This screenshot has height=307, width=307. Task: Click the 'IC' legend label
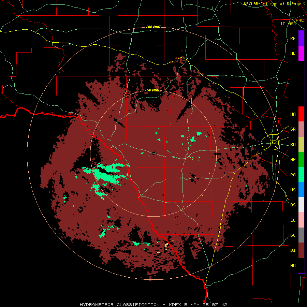[x=293, y=220]
